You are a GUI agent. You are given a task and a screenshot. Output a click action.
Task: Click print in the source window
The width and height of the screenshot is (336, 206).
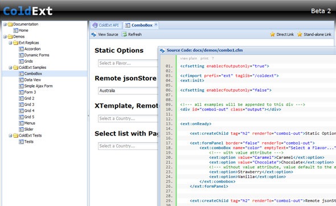click(204, 59)
